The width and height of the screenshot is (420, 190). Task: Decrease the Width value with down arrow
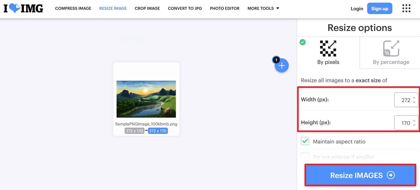pos(414,102)
